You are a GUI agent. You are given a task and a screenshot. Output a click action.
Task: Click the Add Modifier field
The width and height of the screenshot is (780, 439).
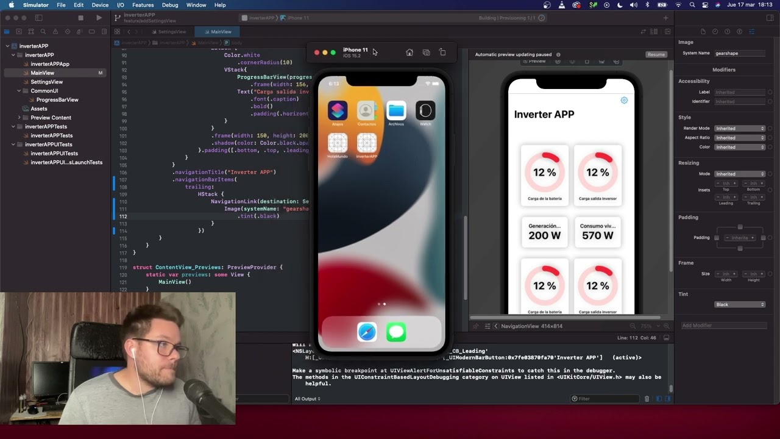tap(723, 326)
